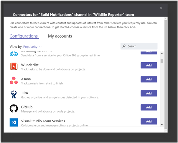Screen dimensions: 178x143
Task: Open the My accounts tab
Action: click(60, 36)
